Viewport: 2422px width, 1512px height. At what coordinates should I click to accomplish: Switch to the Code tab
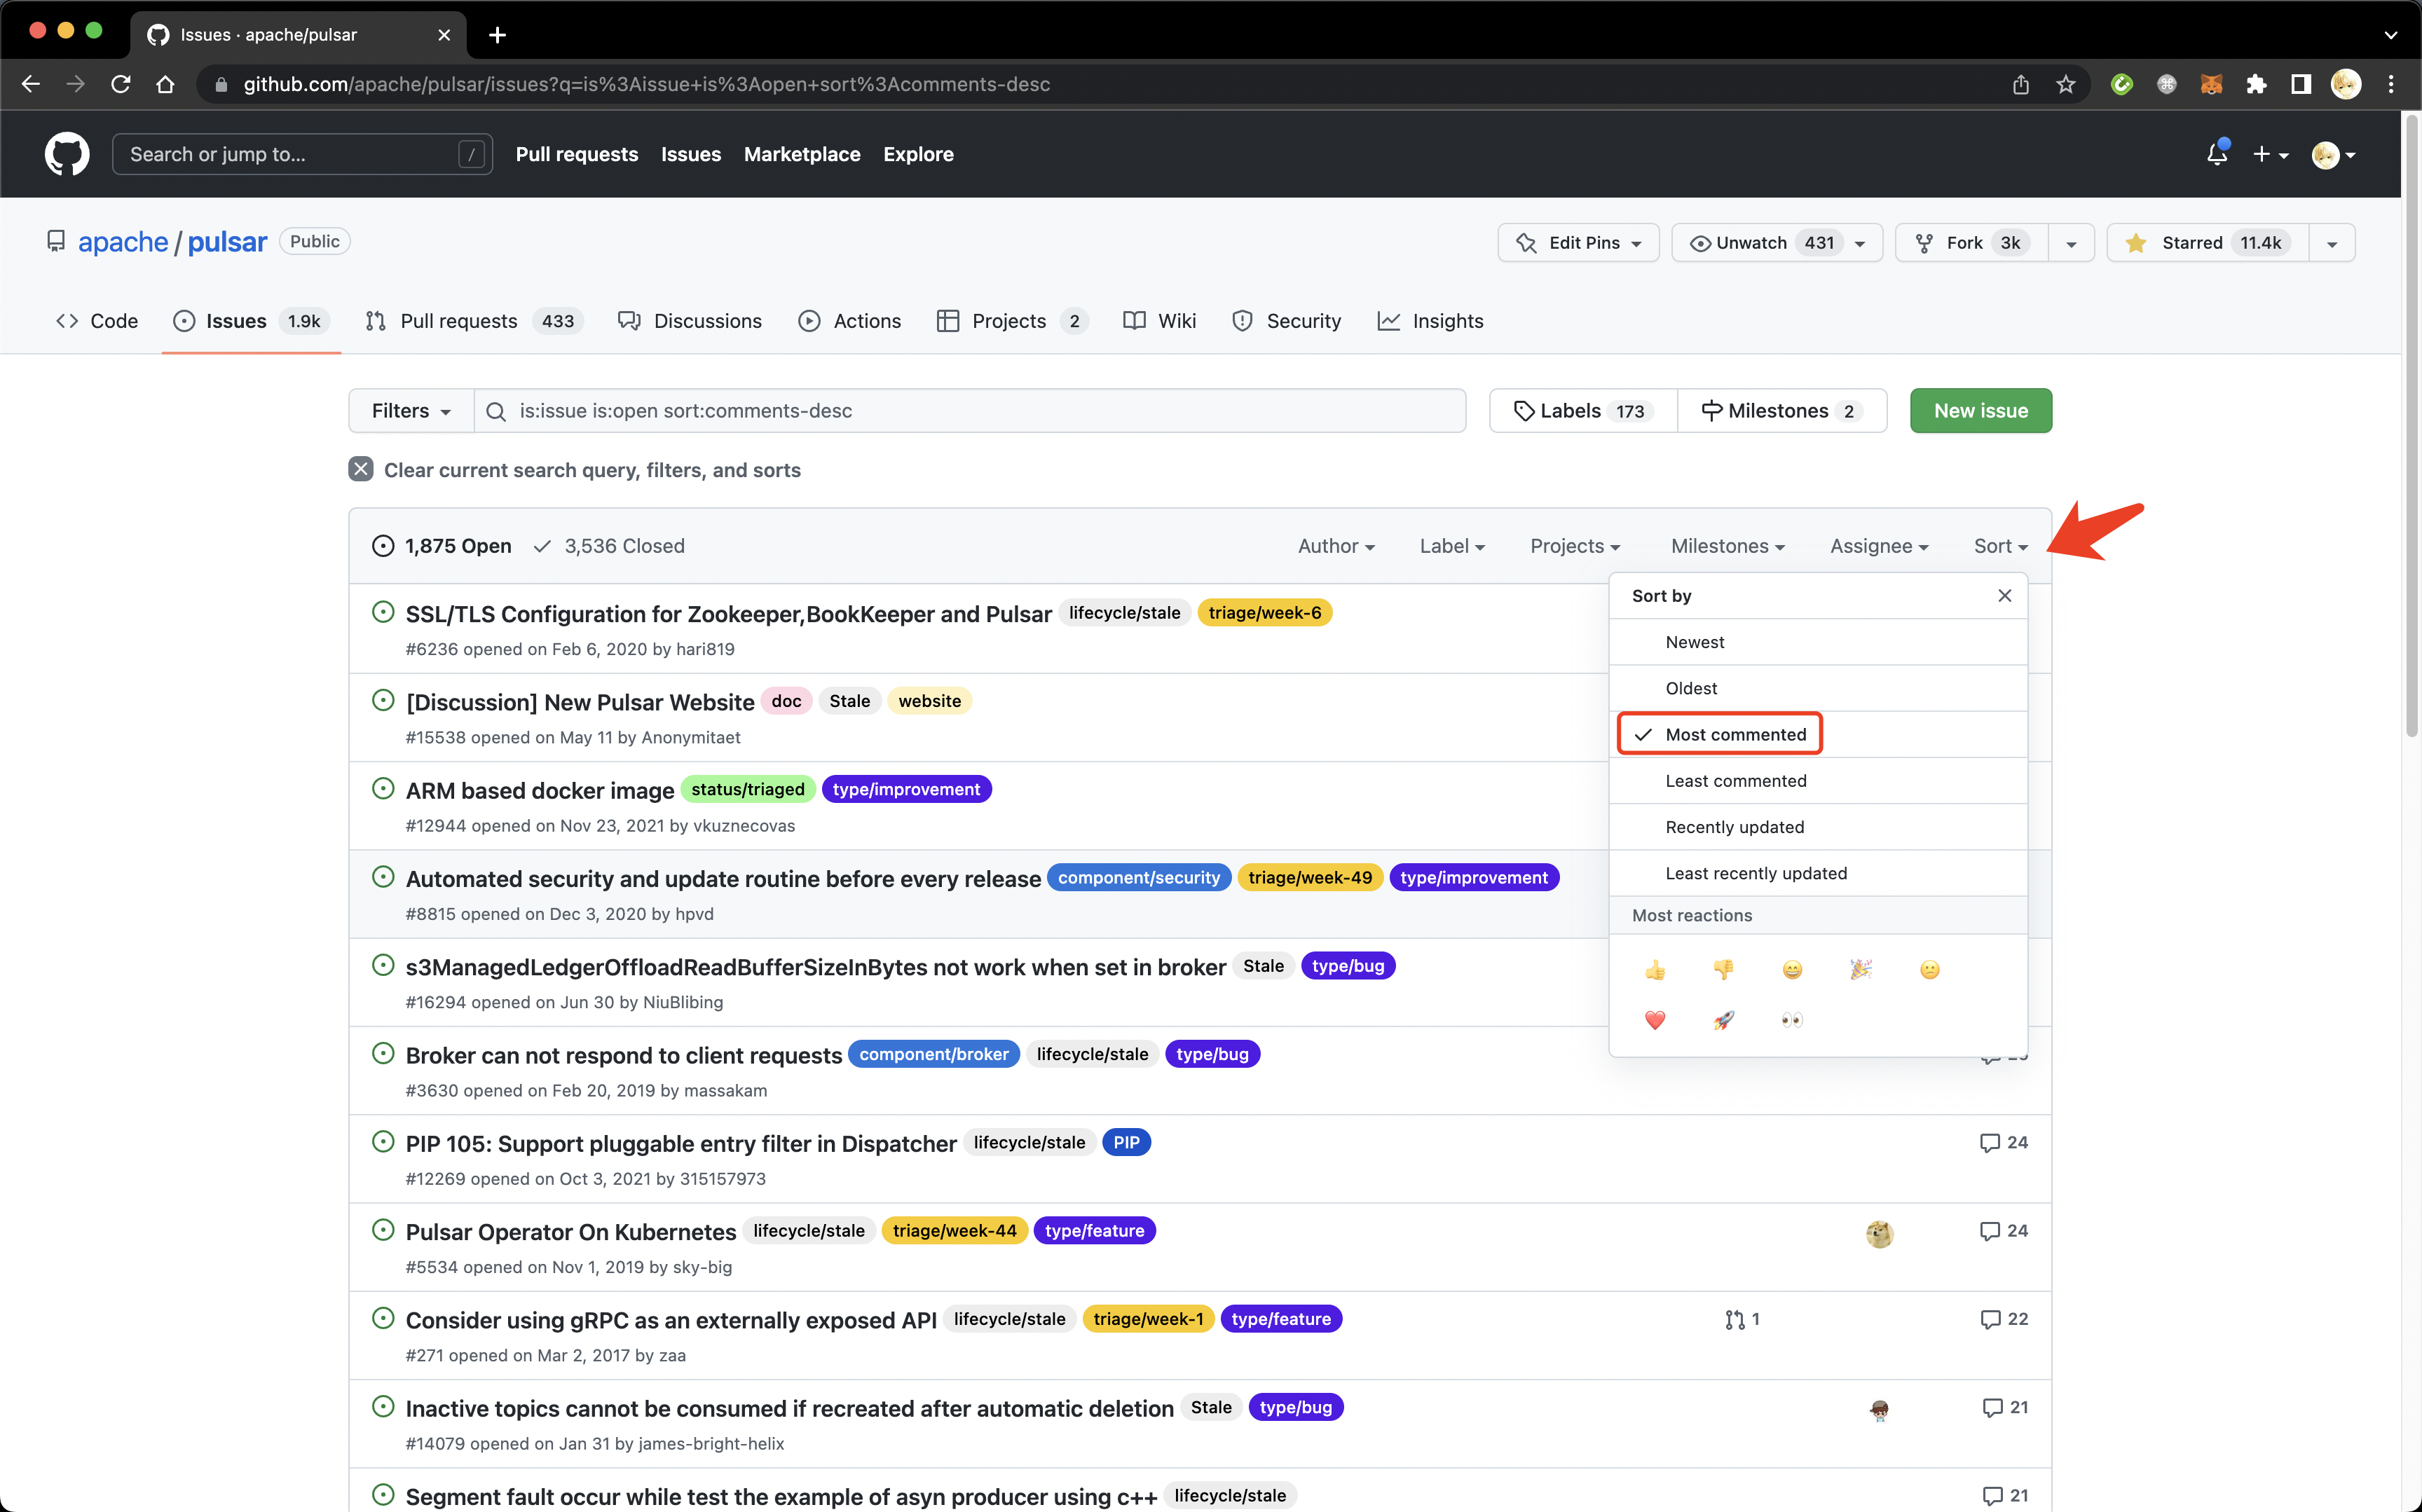click(x=97, y=321)
